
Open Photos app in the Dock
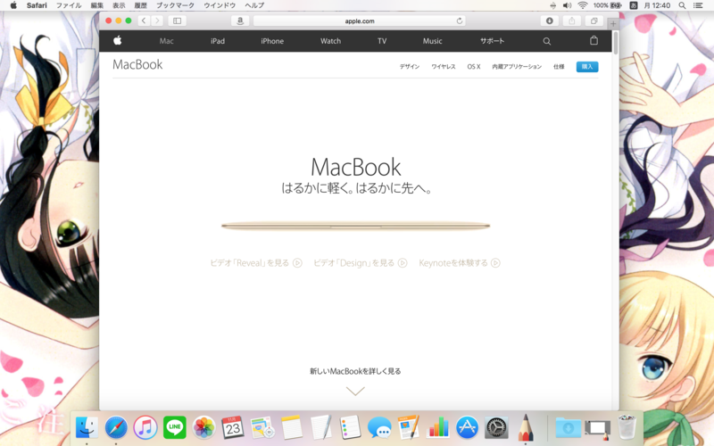click(x=203, y=428)
